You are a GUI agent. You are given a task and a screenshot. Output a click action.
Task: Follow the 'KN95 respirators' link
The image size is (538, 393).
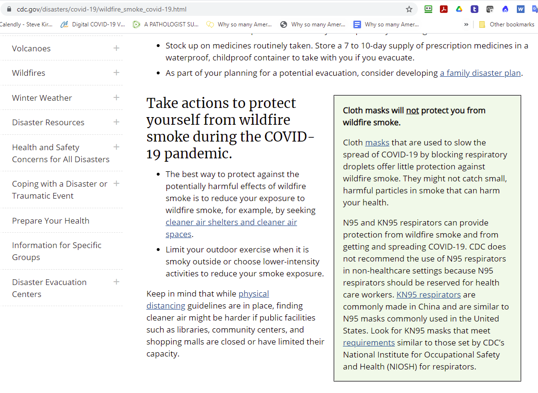(428, 295)
